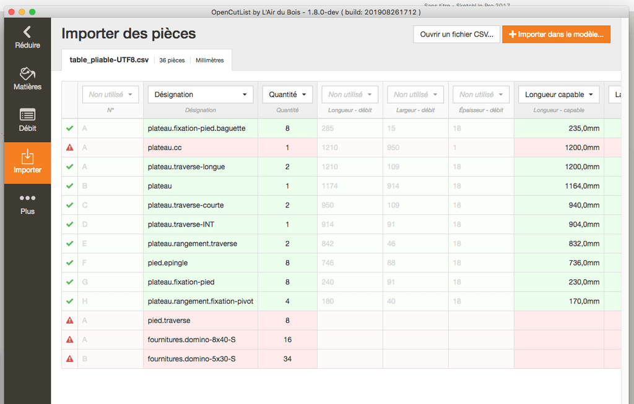634x404 pixels.
Task: Click the 235,0mm longueur capable value
Action: pos(584,128)
